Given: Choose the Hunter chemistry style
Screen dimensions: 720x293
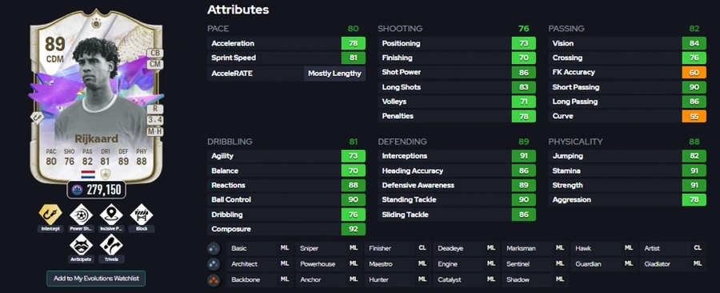Looking at the screenshot, I should pos(397,279).
